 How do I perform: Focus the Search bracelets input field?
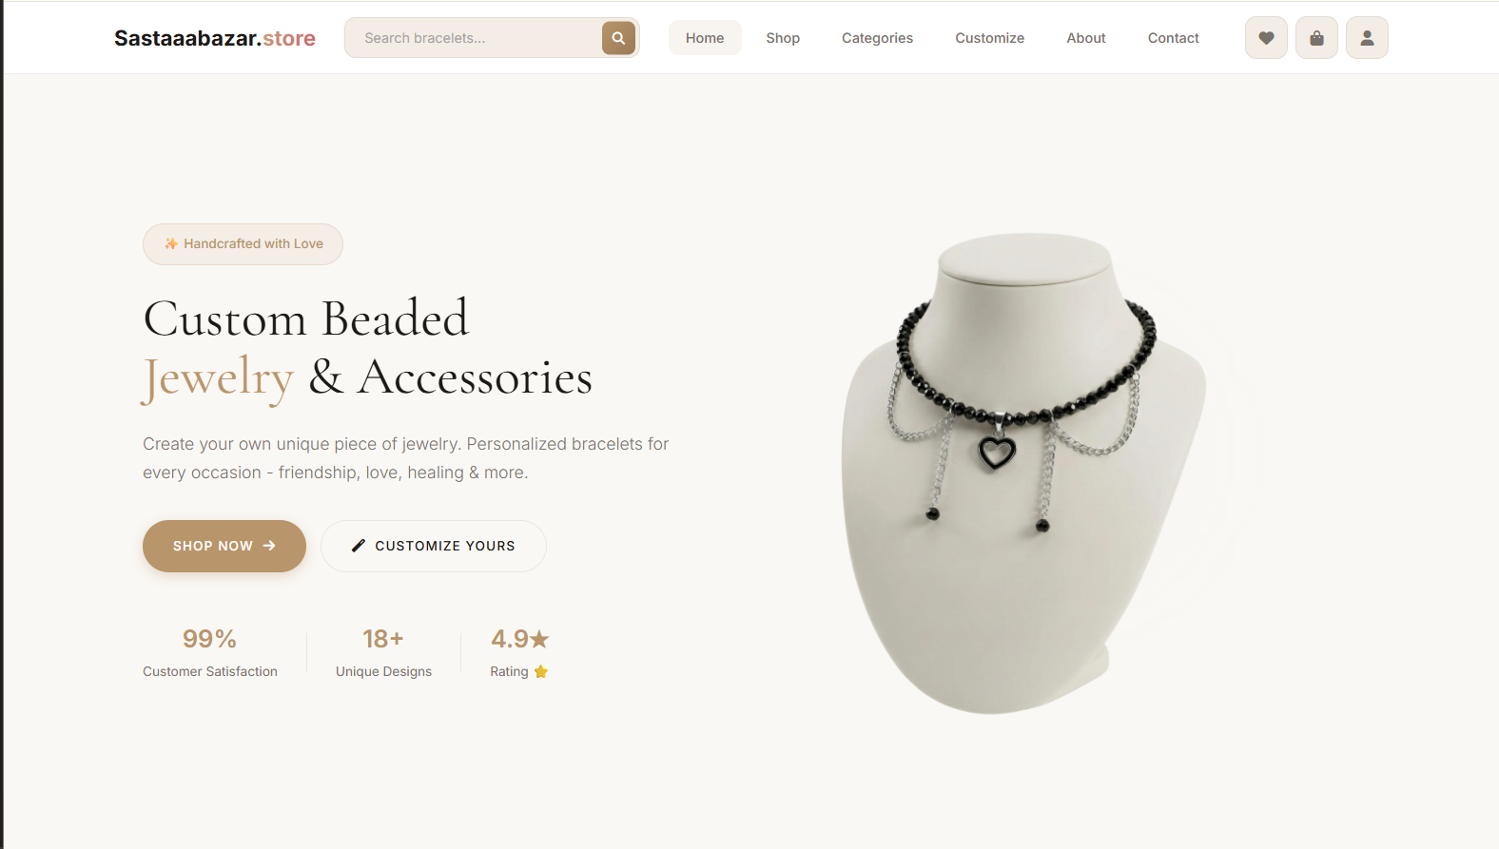(x=473, y=38)
